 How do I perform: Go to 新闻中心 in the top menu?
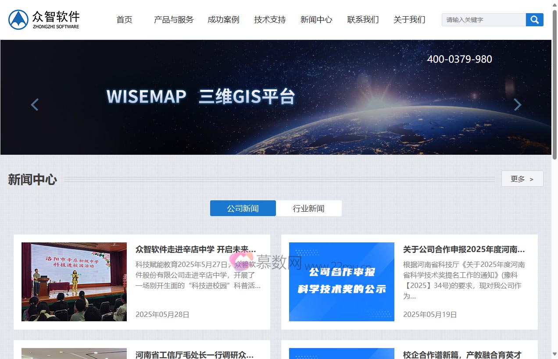coord(316,20)
